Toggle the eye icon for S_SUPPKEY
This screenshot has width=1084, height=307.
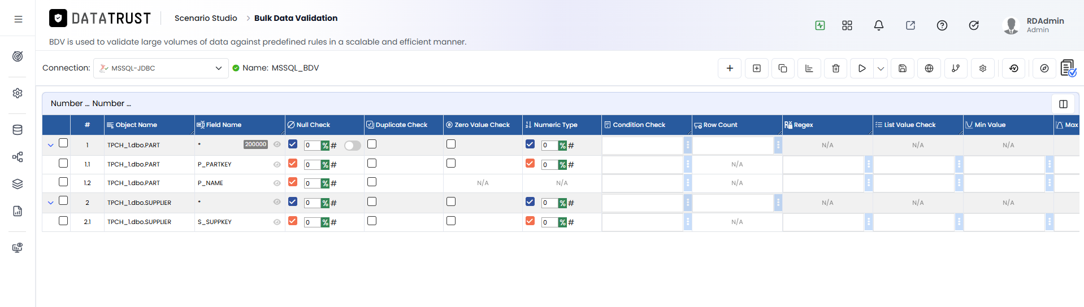pyautogui.click(x=277, y=222)
